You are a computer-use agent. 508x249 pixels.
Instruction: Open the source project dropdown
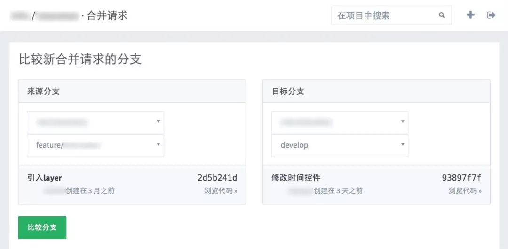click(x=95, y=122)
